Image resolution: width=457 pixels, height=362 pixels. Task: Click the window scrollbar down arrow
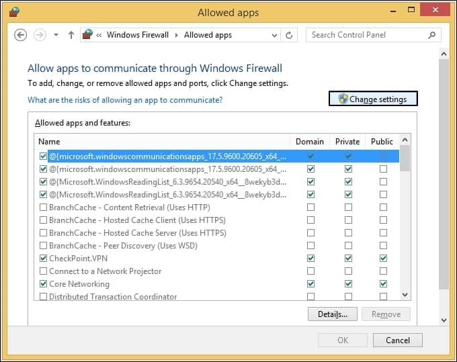click(444, 320)
